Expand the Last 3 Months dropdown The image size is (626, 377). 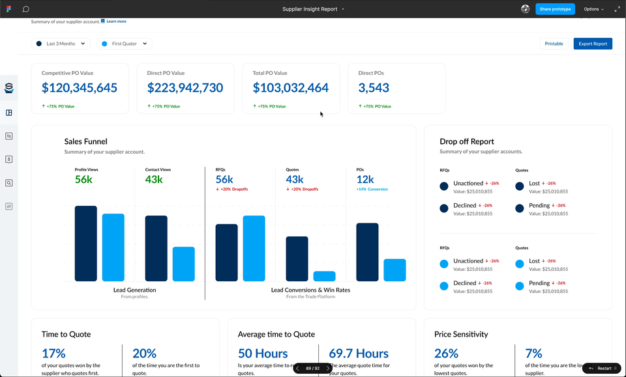[x=61, y=44]
